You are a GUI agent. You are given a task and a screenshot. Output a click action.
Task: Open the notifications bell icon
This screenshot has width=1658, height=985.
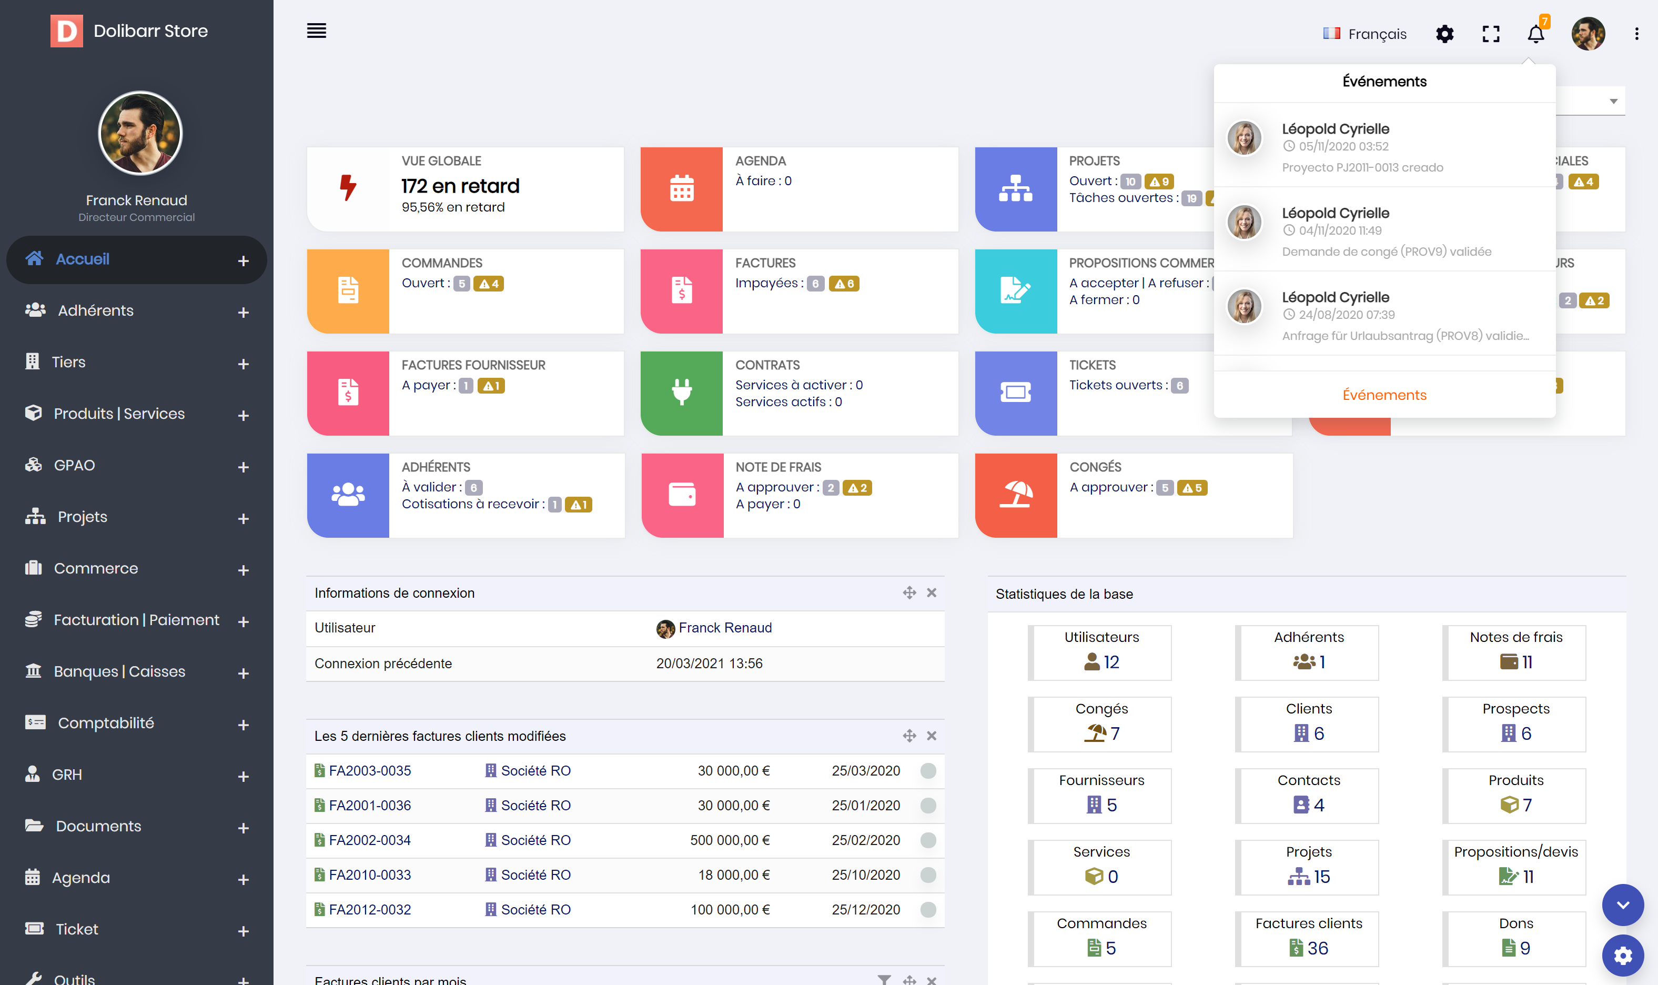click(1535, 34)
